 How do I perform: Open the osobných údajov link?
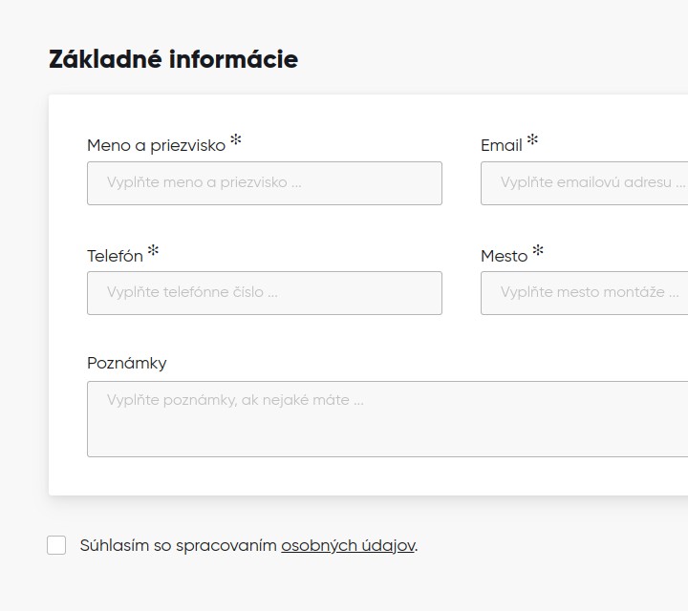[348, 546]
